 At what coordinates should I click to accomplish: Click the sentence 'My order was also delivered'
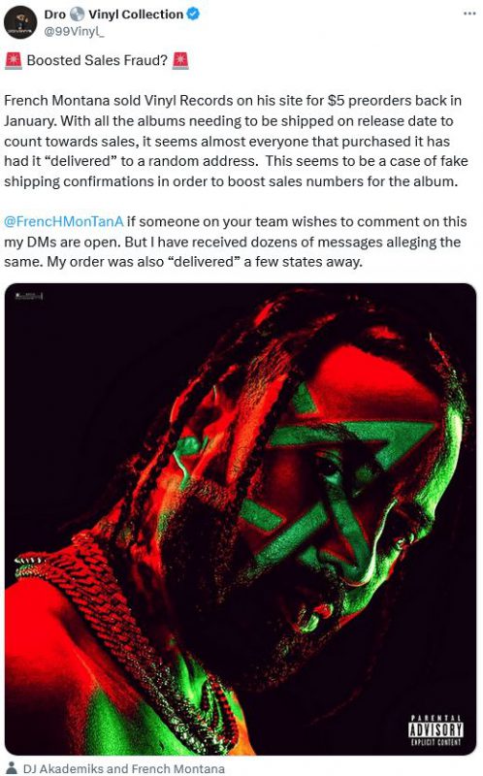pyautogui.click(x=205, y=262)
